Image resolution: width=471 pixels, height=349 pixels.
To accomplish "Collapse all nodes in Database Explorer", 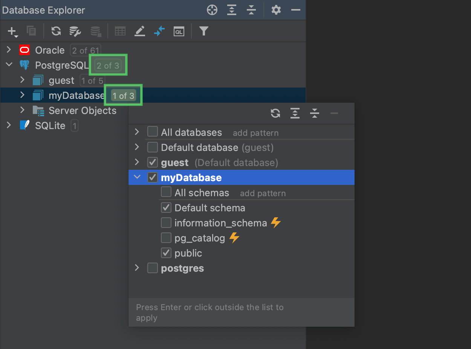I will click(x=251, y=10).
